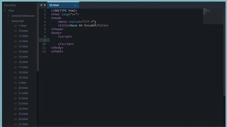Image resolution: width=227 pixels, height=127 pixels.
Task: Click the forward navigation arrow beside the tab
Action: 45,5
